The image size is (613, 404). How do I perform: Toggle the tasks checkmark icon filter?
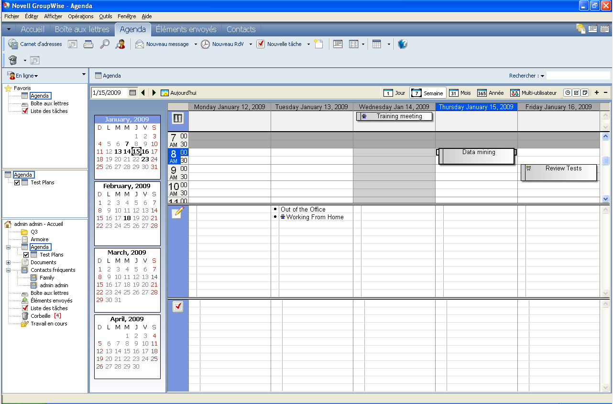click(x=576, y=93)
